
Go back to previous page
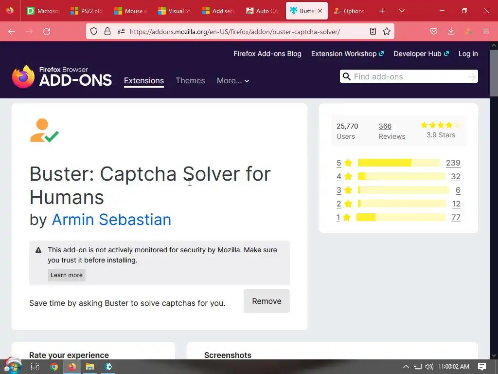click(12, 32)
